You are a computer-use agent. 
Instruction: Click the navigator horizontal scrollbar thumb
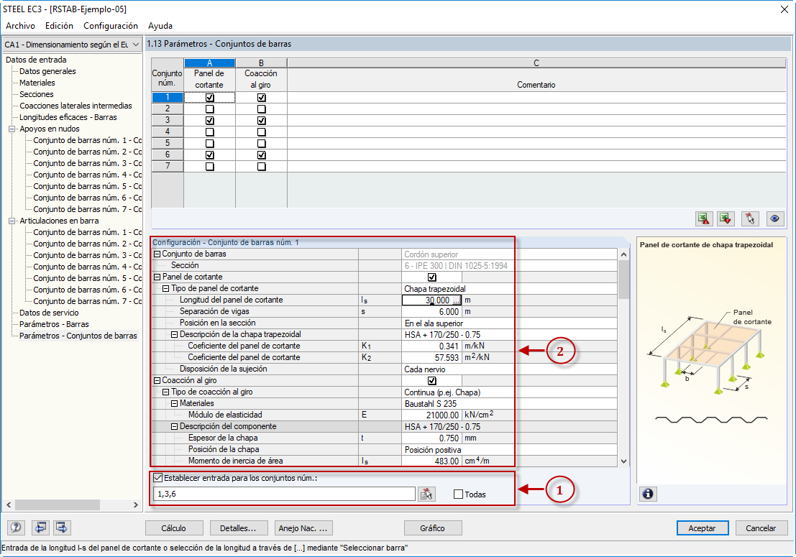click(57, 505)
